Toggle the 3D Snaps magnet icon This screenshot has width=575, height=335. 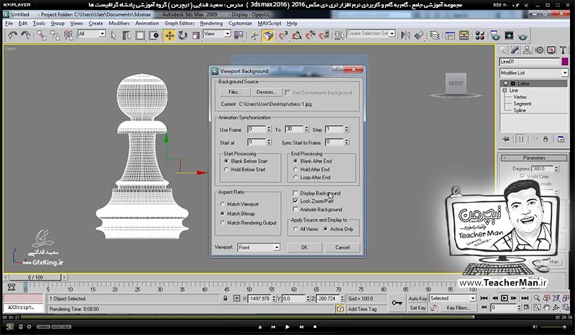pos(282,35)
